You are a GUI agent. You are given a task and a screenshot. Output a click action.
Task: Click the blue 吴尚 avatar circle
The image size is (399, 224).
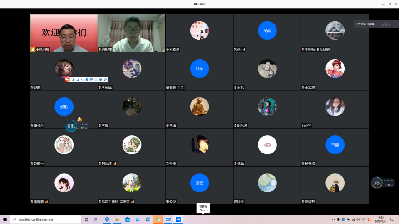point(267,30)
